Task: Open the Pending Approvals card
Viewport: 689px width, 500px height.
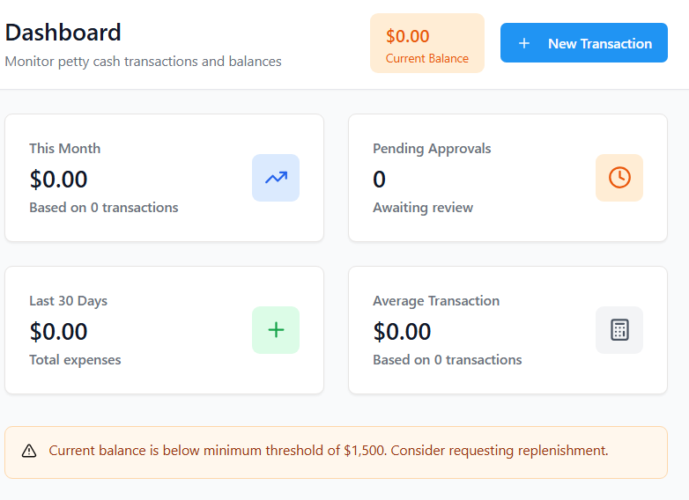Action: (507, 178)
